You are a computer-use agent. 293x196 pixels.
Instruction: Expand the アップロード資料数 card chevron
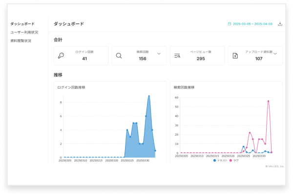[x=275, y=54]
